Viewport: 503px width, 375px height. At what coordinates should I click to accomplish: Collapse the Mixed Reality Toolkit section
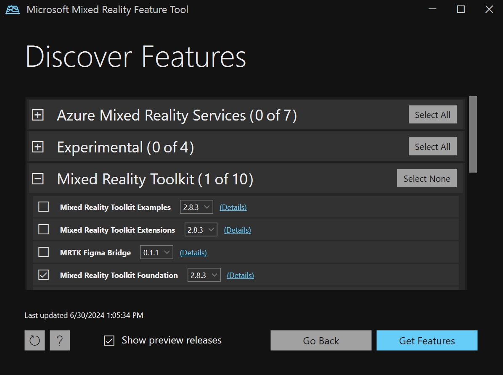coord(37,178)
